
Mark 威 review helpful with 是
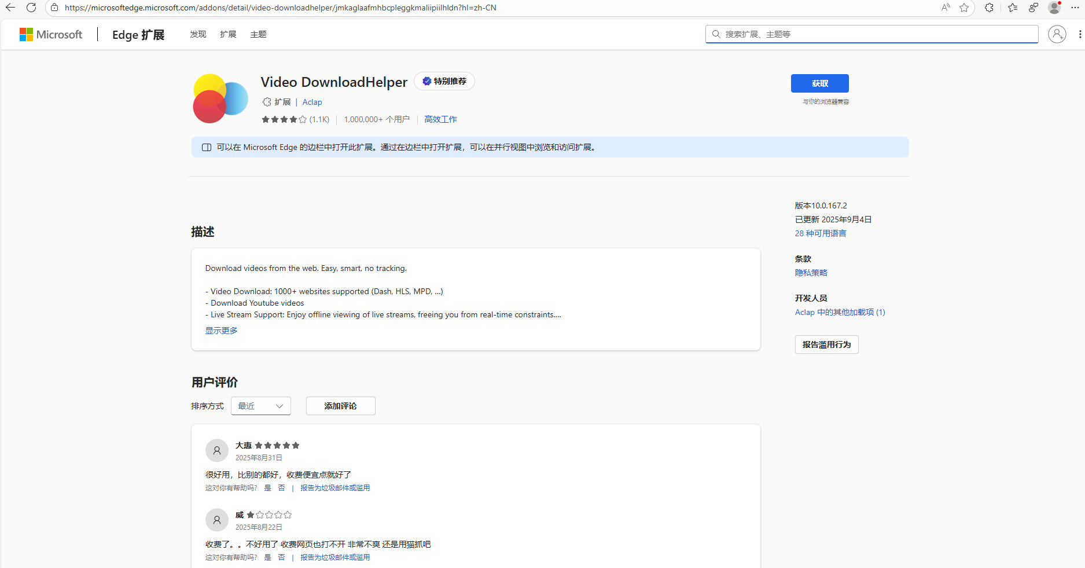pos(267,558)
